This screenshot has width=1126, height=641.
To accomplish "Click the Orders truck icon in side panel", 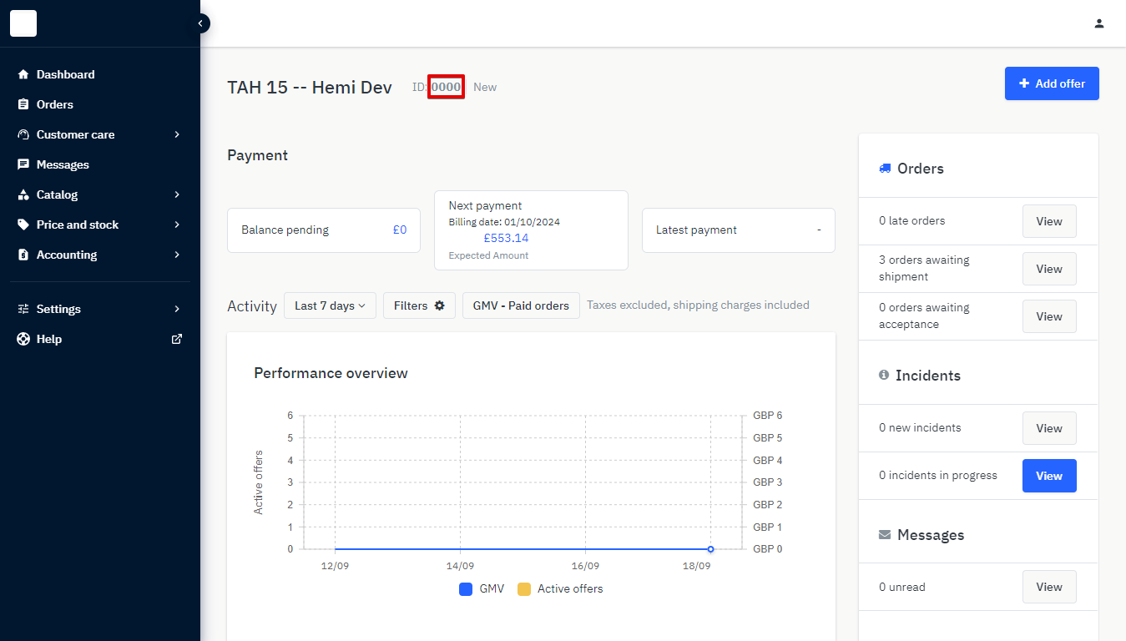I will [x=885, y=169].
